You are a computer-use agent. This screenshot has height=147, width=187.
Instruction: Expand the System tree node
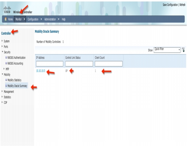click(x=2, y=41)
